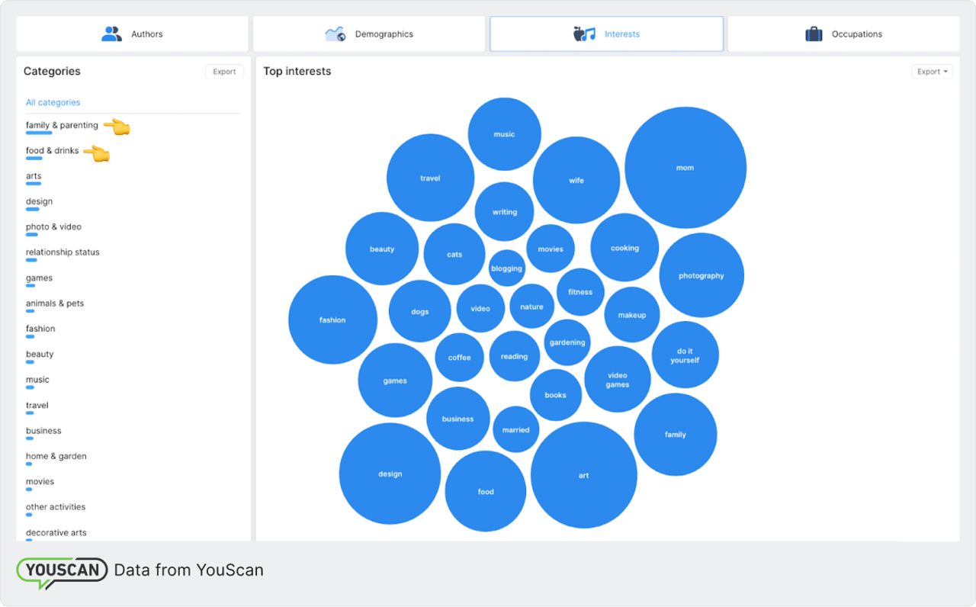This screenshot has width=976, height=607.
Task: Click the cooking bubble
Action: [624, 247]
